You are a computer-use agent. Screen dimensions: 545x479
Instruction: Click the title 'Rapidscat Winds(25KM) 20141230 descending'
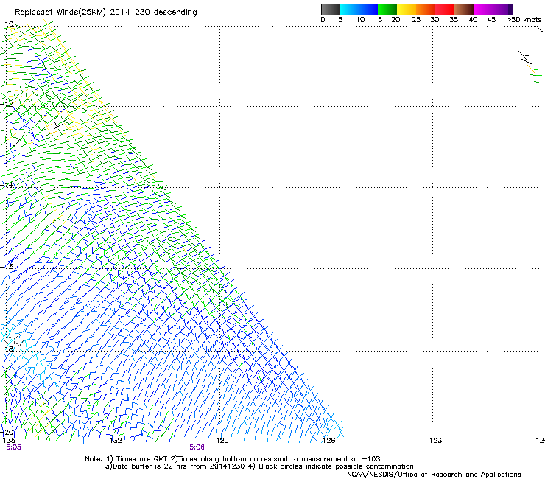coord(106,13)
